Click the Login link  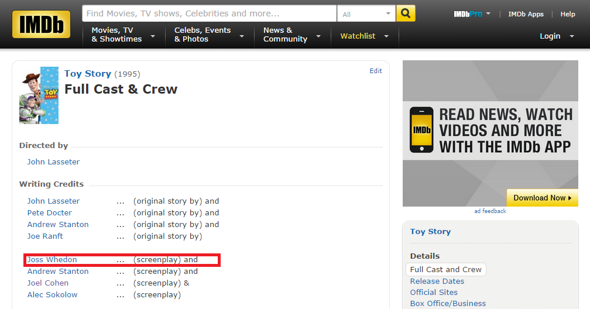coord(550,36)
